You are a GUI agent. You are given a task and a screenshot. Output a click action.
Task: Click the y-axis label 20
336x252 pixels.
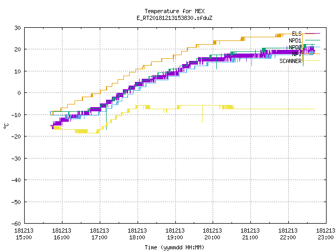[17, 49]
